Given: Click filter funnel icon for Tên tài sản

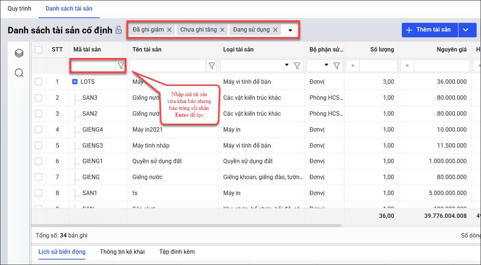Looking at the screenshot, I should 212,66.
